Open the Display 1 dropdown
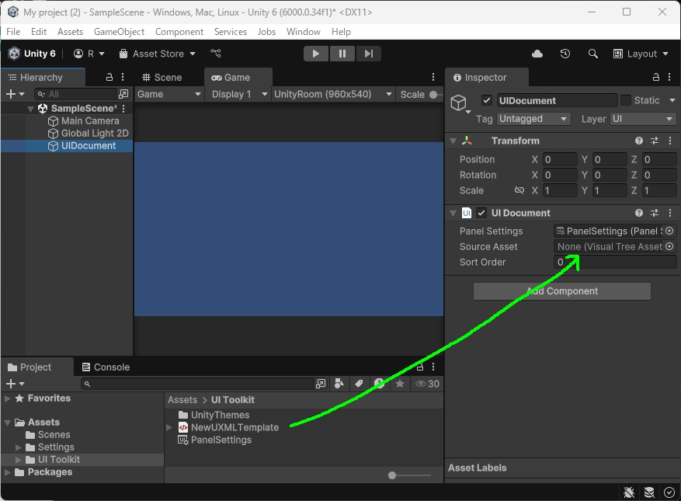This screenshot has width=681, height=501. click(x=238, y=94)
